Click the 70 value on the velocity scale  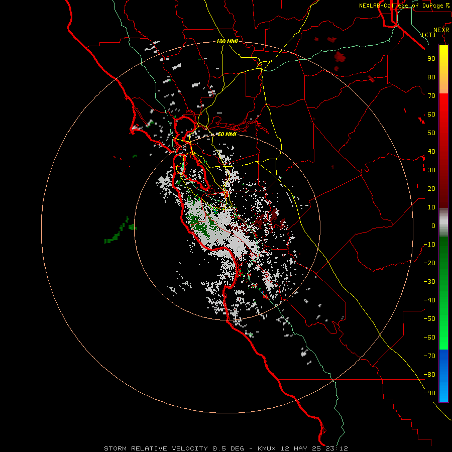point(431,96)
